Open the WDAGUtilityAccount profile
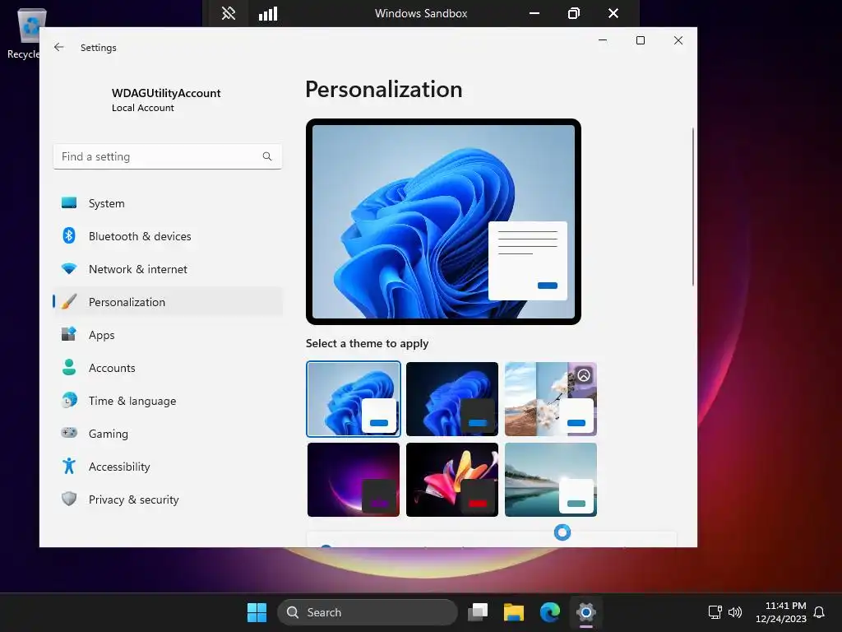842x632 pixels. pyautogui.click(x=166, y=100)
